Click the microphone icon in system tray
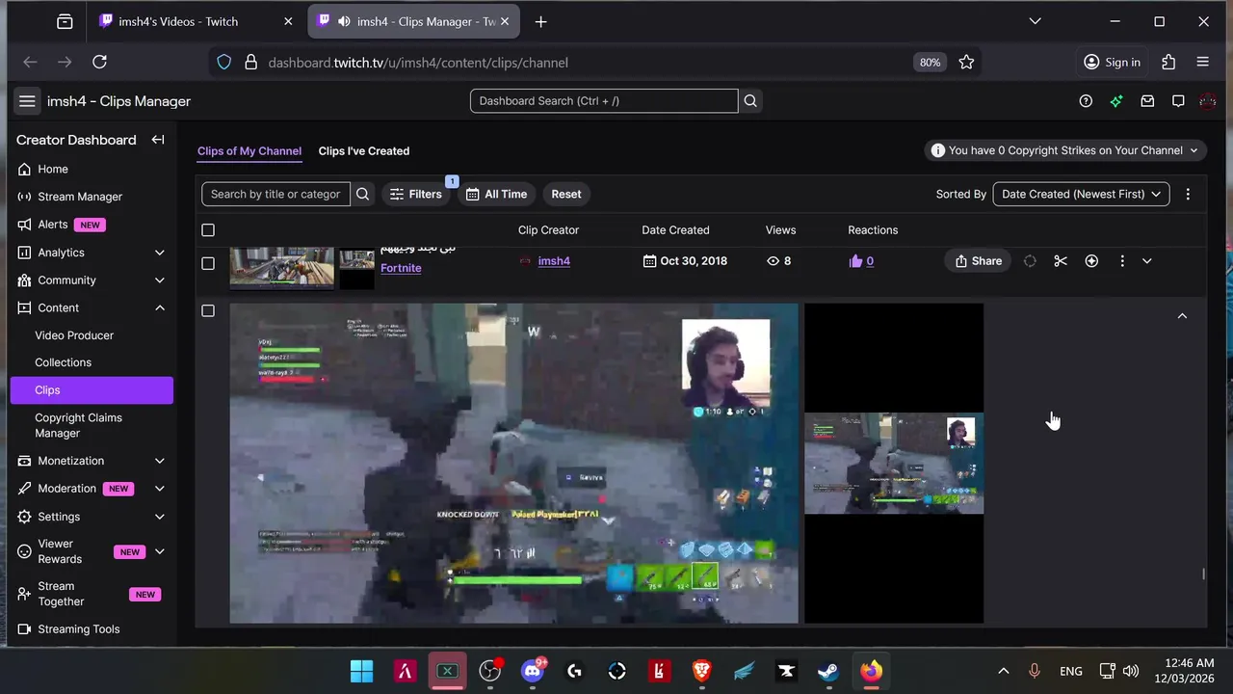Viewport: 1233px width, 694px height. click(x=1034, y=671)
